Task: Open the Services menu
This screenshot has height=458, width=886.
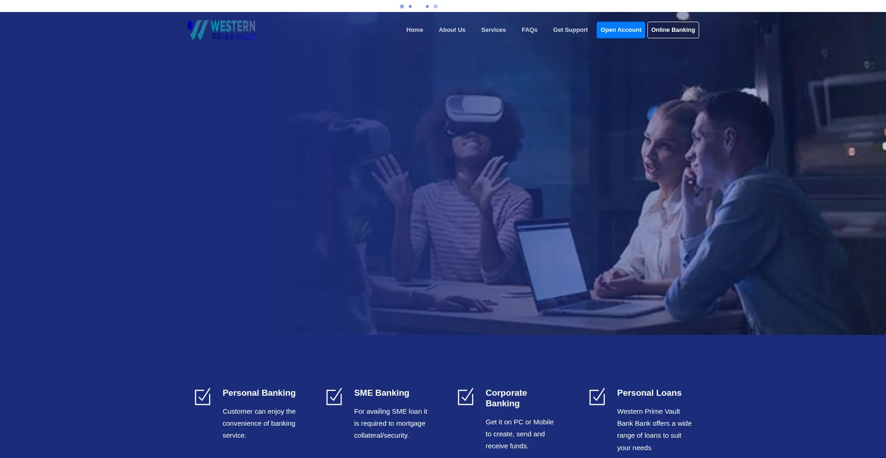Action: pos(493,30)
